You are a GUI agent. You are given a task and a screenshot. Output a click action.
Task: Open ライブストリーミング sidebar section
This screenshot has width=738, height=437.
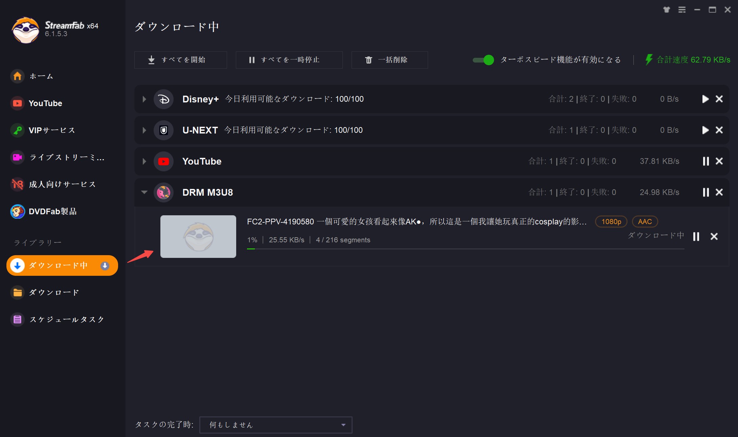[62, 157]
